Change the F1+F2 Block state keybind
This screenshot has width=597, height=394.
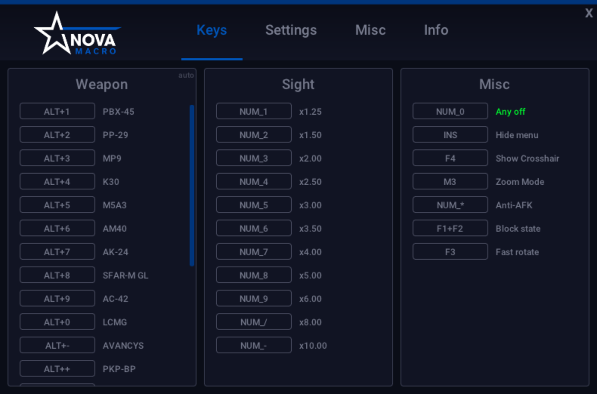coord(450,228)
